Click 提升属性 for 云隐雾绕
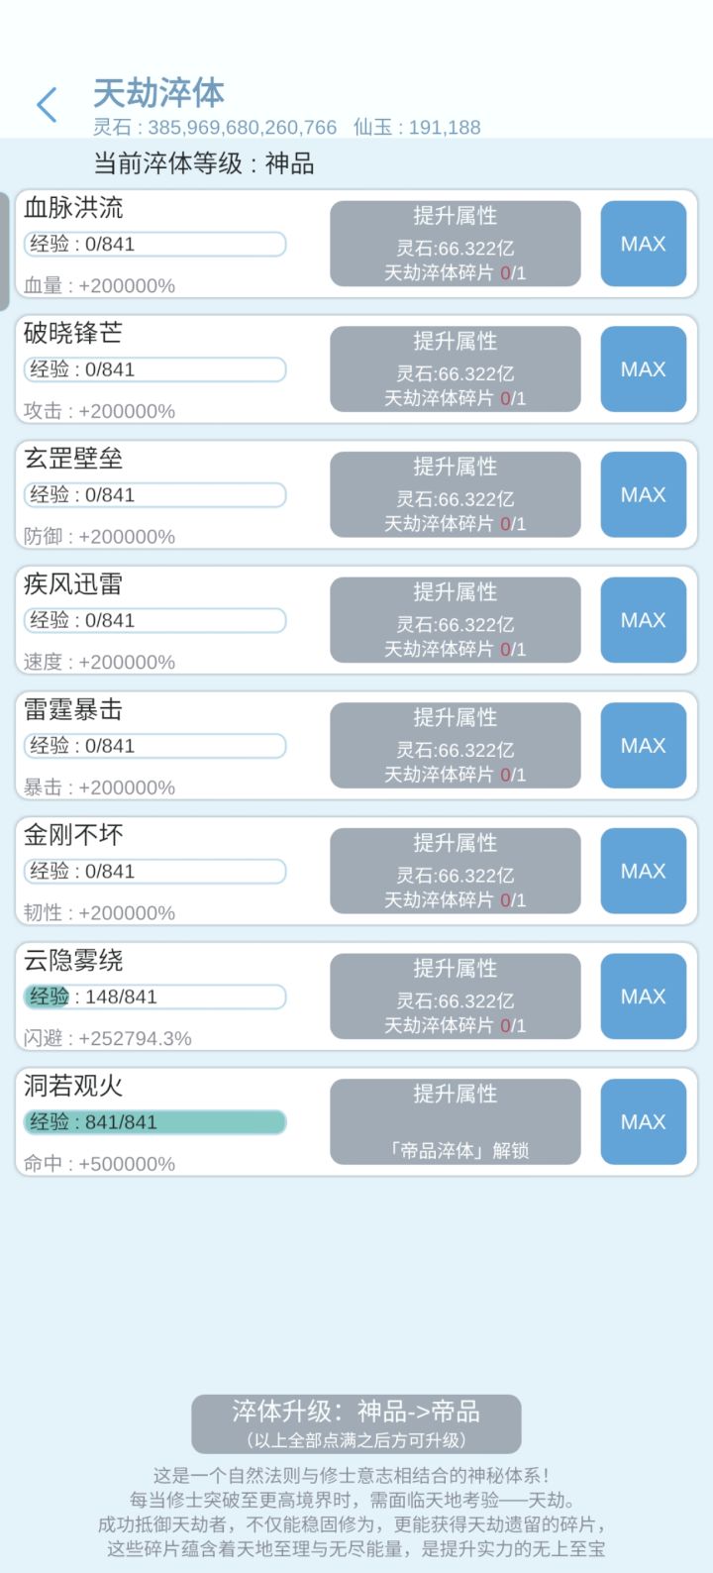The image size is (713, 1573). pyautogui.click(x=455, y=996)
